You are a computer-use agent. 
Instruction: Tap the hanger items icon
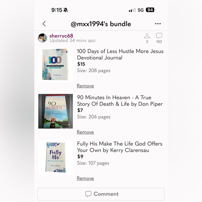tap(147, 36)
